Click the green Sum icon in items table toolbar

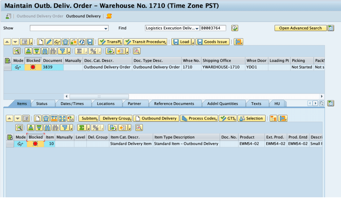click(x=82, y=127)
